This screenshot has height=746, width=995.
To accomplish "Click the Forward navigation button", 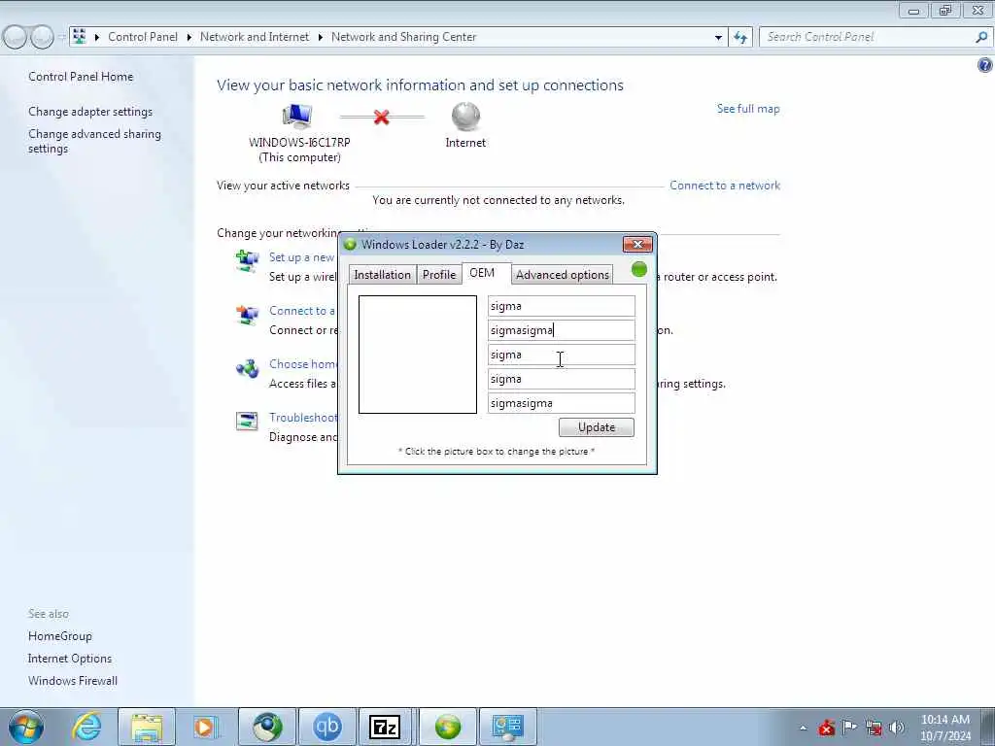I will coord(42,37).
